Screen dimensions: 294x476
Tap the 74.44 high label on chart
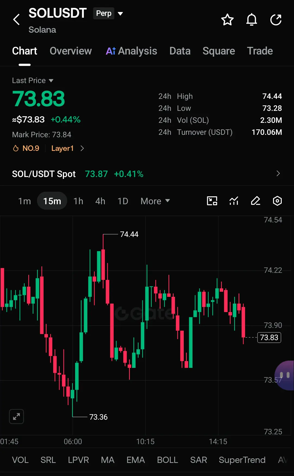[129, 234]
